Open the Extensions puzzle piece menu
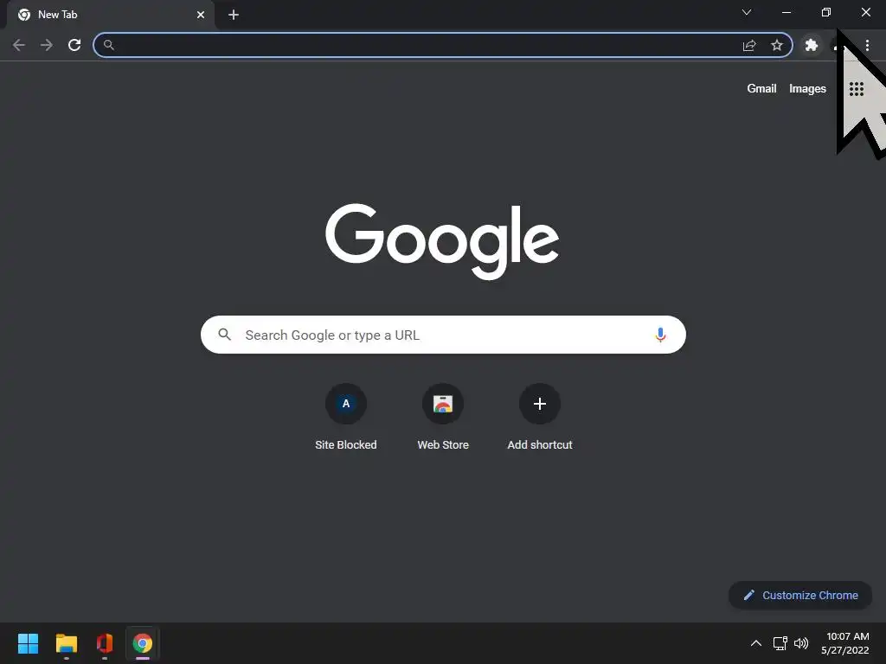 pos(812,45)
